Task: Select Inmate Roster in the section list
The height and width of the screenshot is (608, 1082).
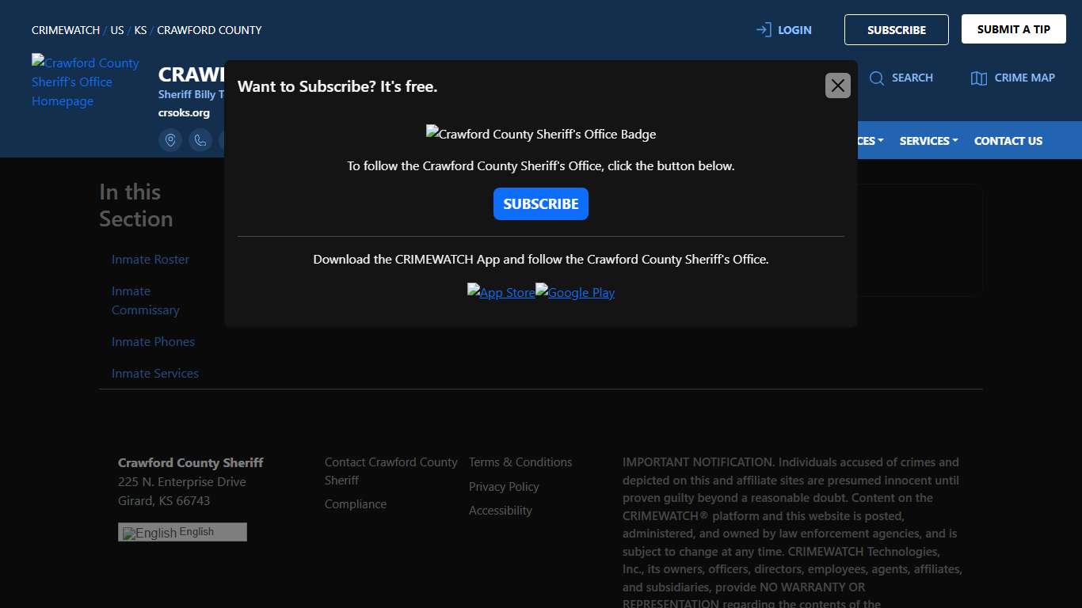Action: tap(150, 260)
